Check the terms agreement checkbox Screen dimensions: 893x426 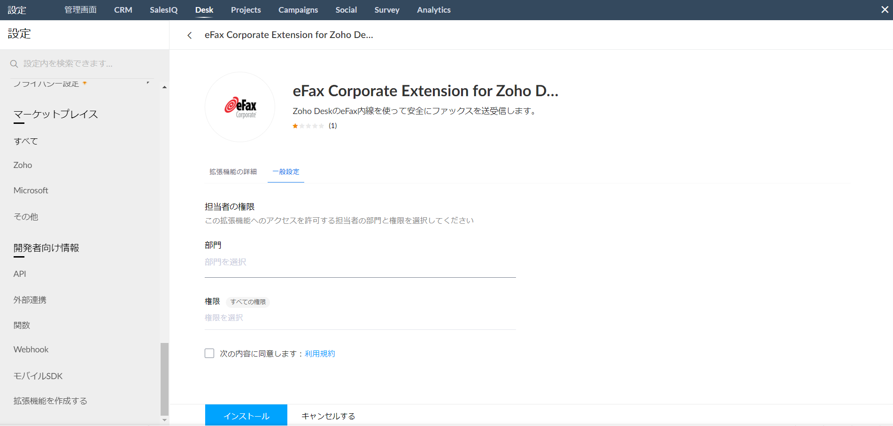[x=209, y=353]
